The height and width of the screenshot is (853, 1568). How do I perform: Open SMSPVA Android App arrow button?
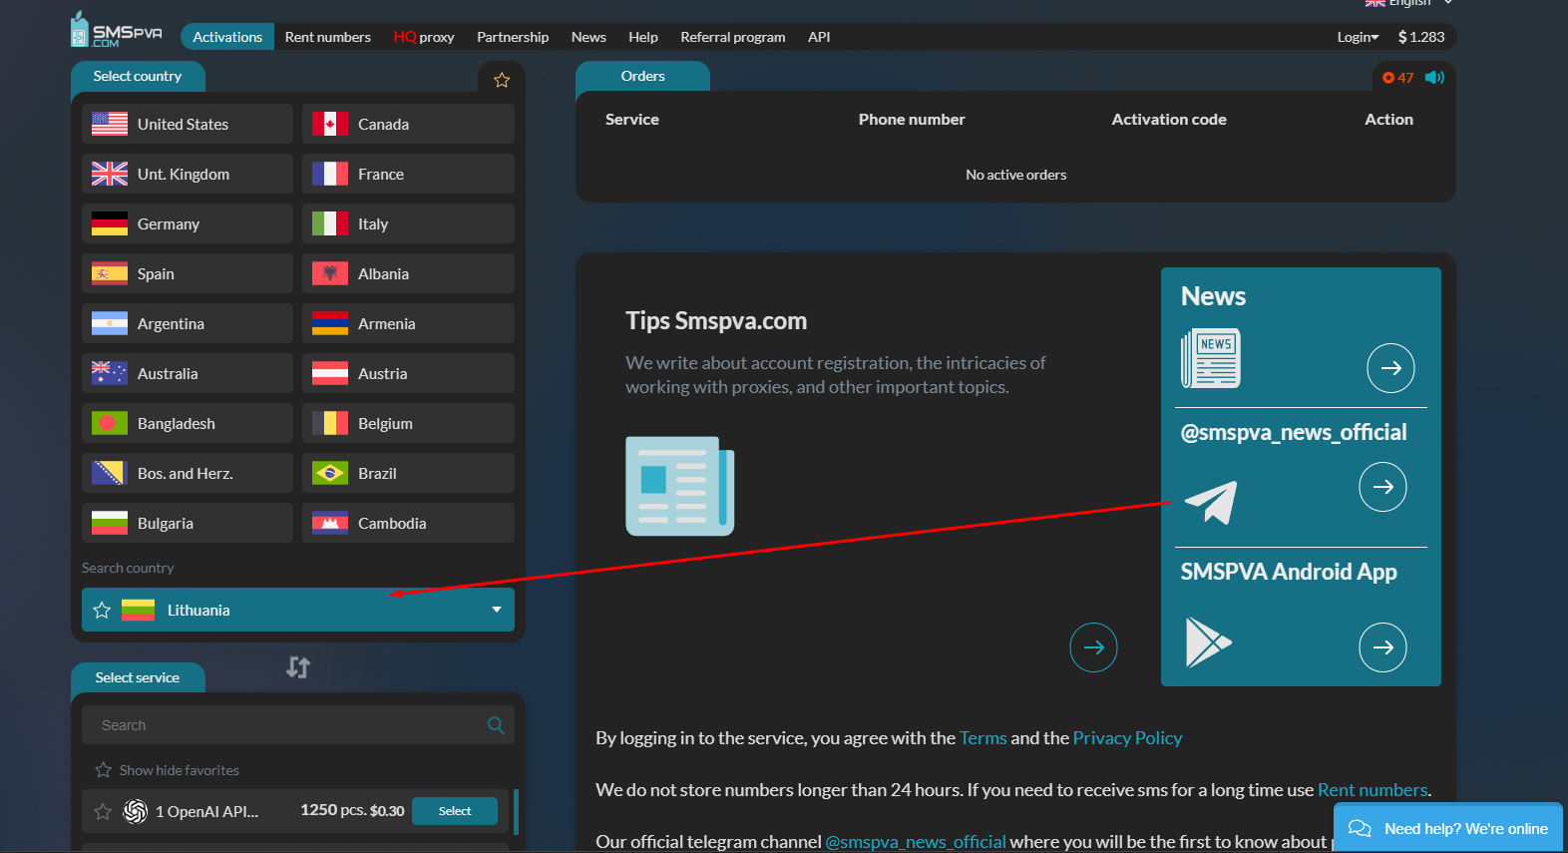tap(1382, 647)
